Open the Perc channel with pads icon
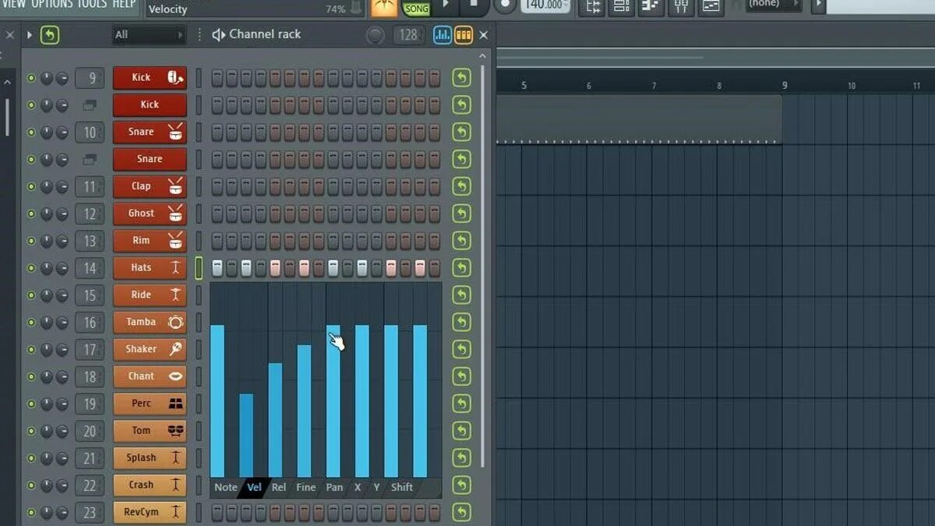 pos(150,404)
